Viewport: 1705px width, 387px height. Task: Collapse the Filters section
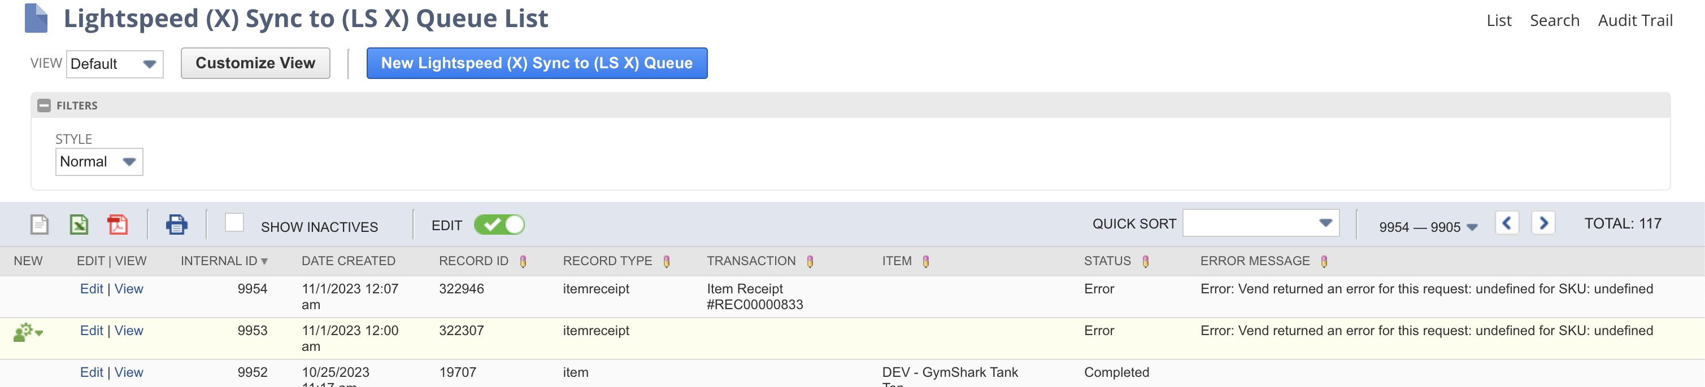pyautogui.click(x=44, y=105)
